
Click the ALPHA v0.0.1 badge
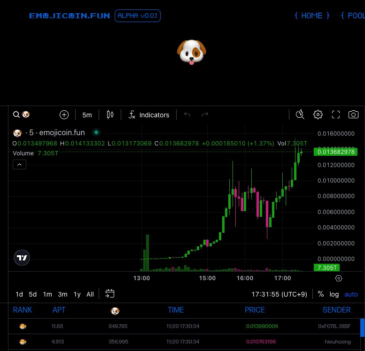(x=138, y=15)
